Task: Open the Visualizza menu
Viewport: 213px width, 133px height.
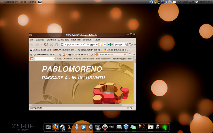Action: [x=51, y=40]
